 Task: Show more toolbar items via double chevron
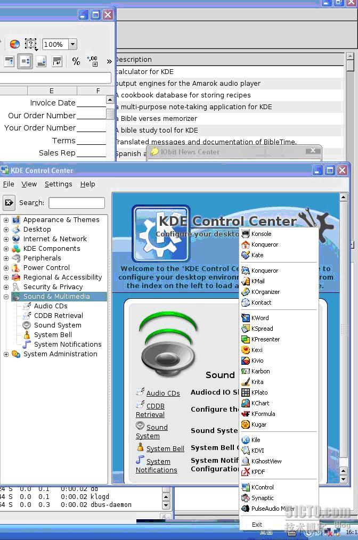click(109, 62)
